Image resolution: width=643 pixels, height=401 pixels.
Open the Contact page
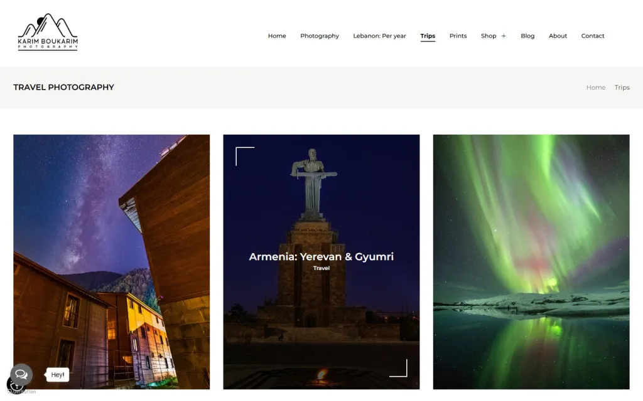click(593, 36)
